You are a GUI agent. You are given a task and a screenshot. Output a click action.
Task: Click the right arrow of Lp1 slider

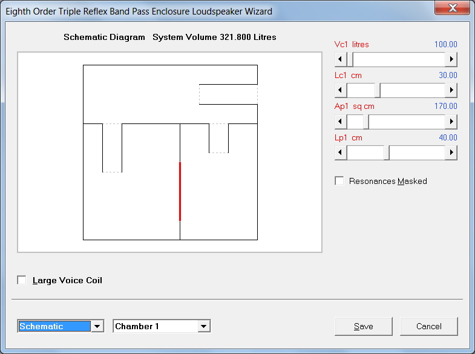[451, 152]
